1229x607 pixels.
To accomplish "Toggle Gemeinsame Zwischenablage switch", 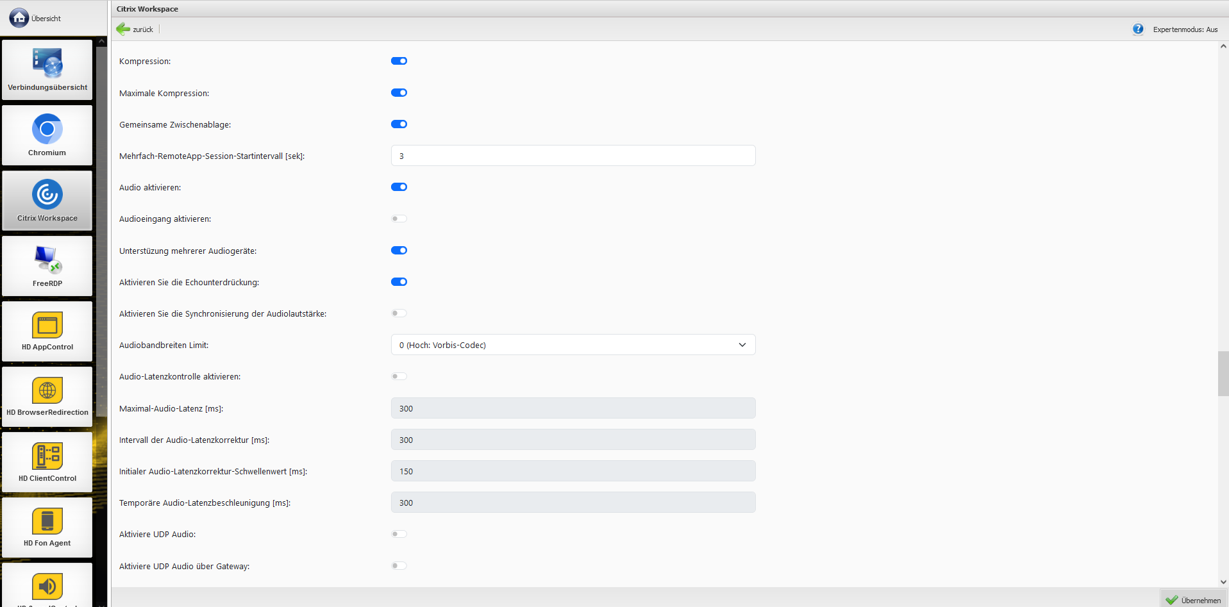I will pos(399,124).
